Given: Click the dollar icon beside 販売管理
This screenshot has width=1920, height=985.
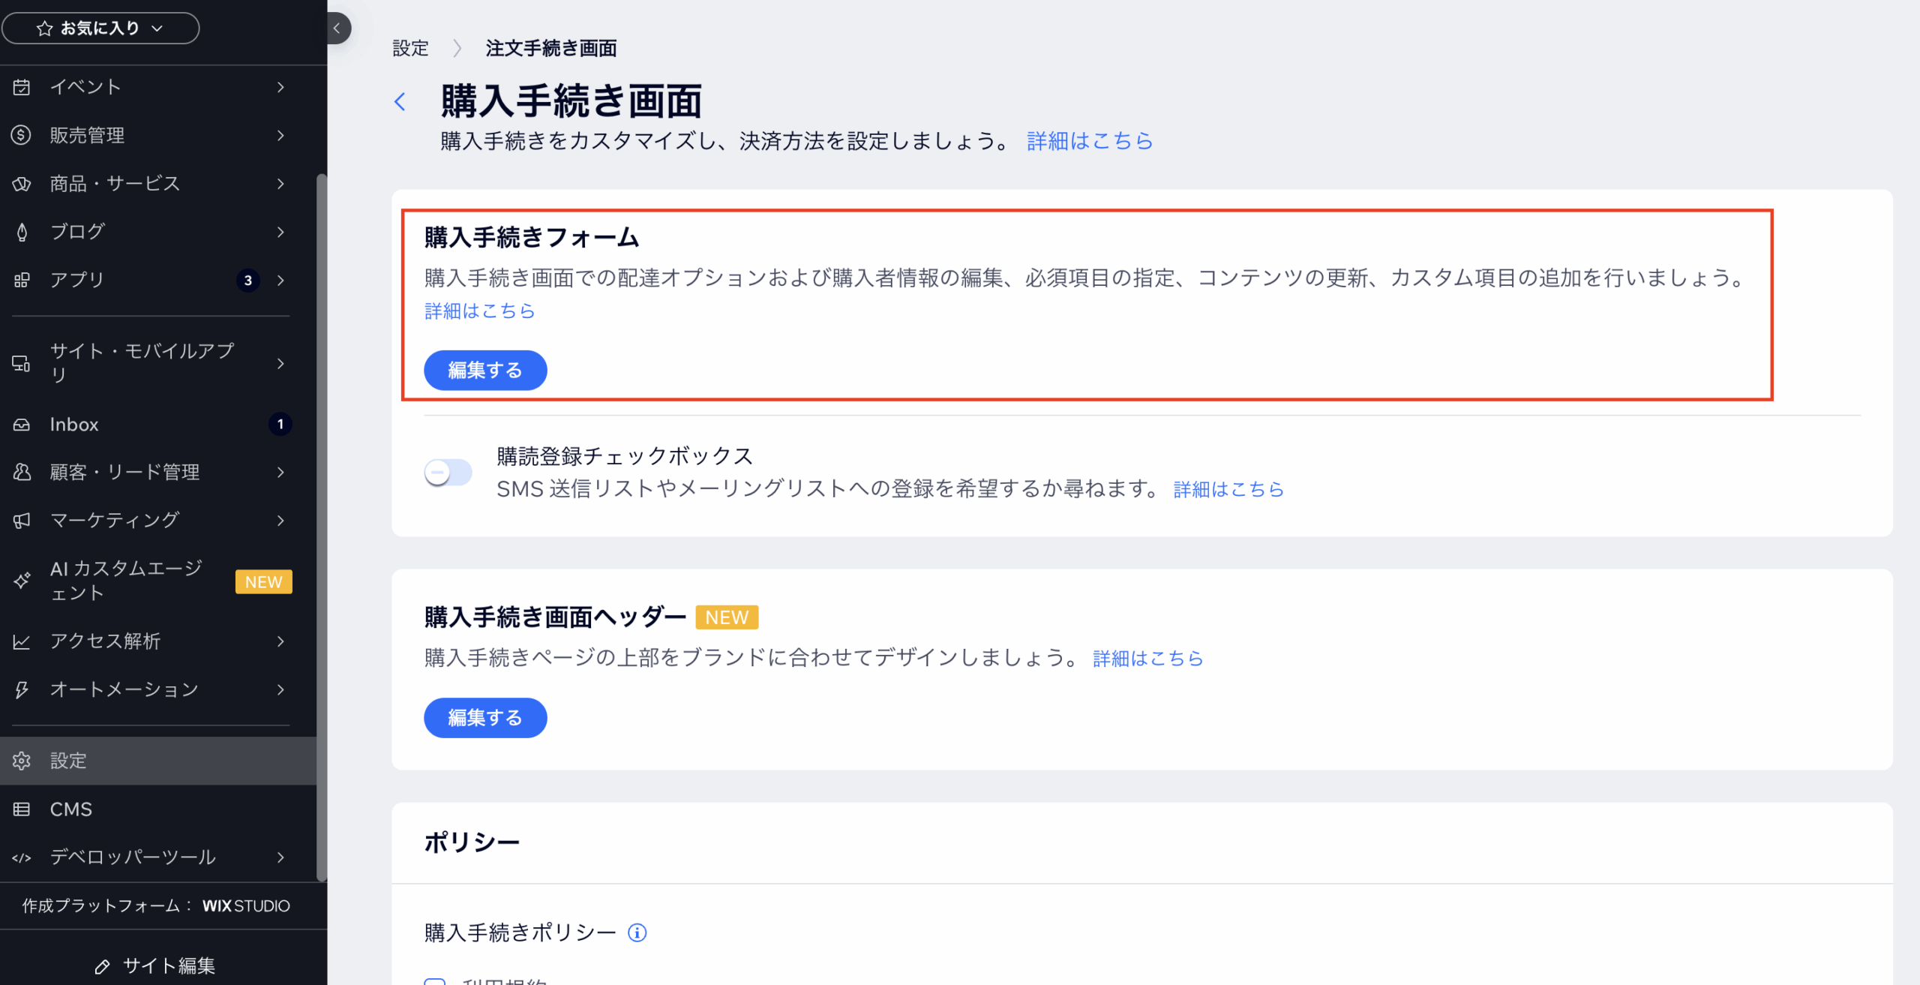Looking at the screenshot, I should click(x=22, y=135).
